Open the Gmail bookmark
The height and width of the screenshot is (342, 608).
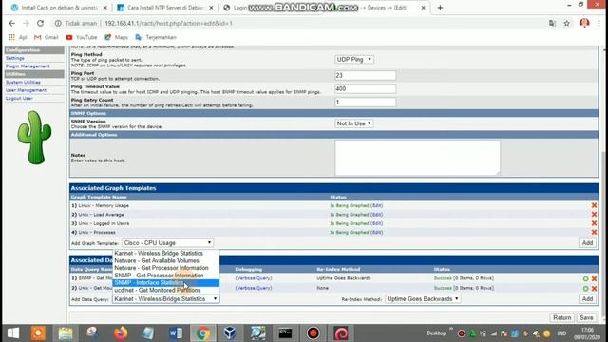pyautogui.click(x=47, y=37)
